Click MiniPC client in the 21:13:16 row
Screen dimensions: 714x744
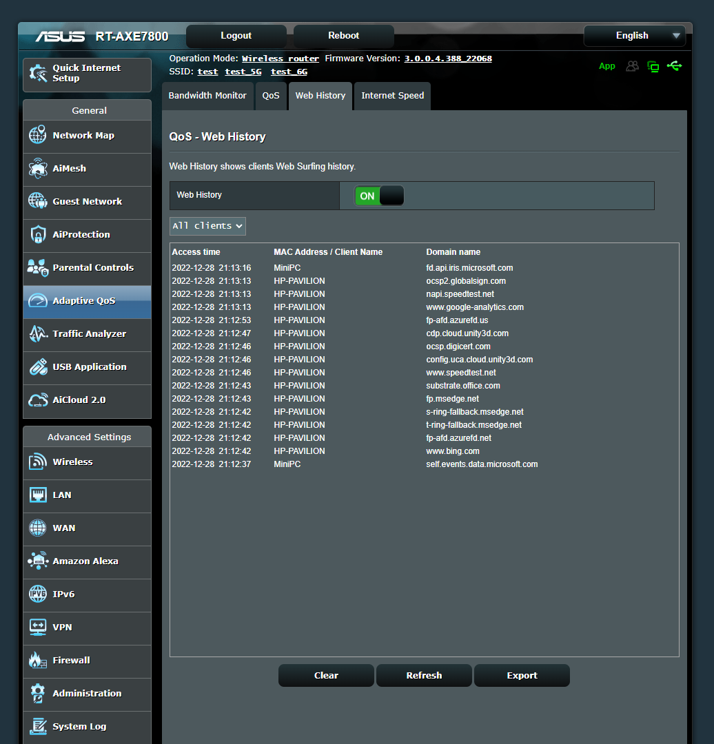pyautogui.click(x=287, y=268)
